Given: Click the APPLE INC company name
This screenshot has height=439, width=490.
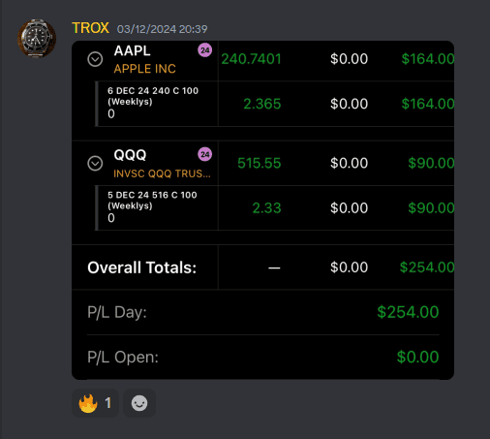Looking at the screenshot, I should [x=145, y=69].
